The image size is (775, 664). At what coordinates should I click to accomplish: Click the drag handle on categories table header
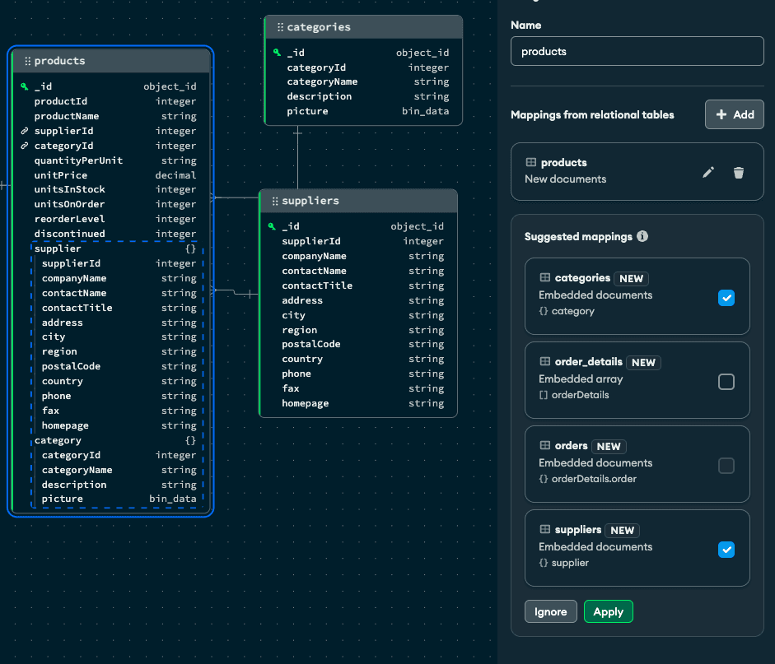(280, 27)
